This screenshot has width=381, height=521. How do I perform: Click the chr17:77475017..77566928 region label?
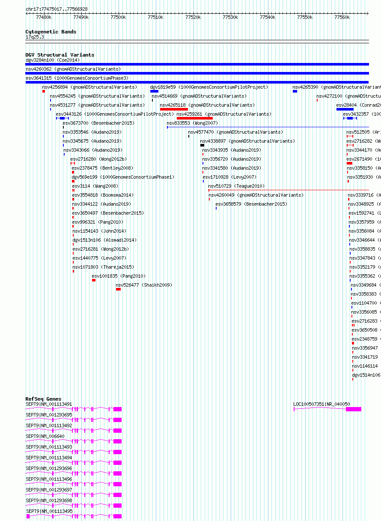pos(57,9)
